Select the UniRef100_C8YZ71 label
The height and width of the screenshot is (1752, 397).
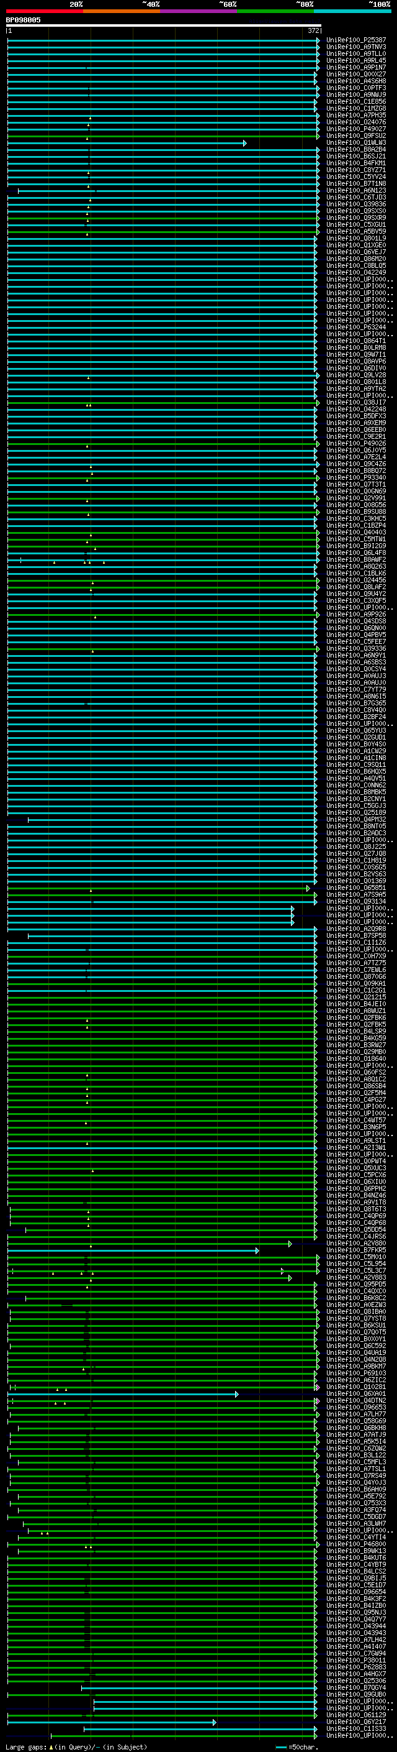tap(356, 170)
